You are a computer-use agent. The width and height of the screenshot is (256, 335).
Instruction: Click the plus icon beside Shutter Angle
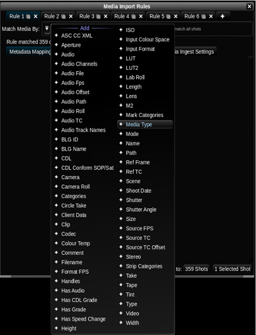pyautogui.click(x=121, y=209)
